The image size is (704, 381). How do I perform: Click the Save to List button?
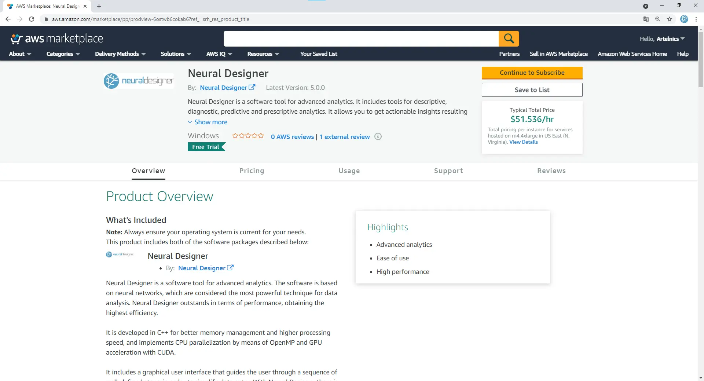click(x=532, y=90)
